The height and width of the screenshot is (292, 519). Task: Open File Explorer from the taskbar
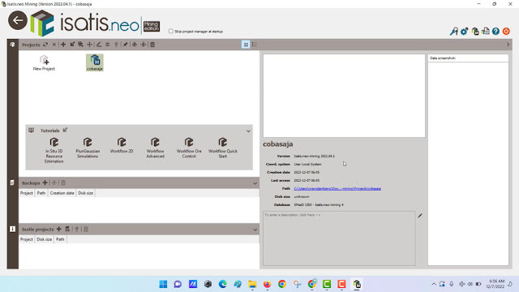coord(252,284)
